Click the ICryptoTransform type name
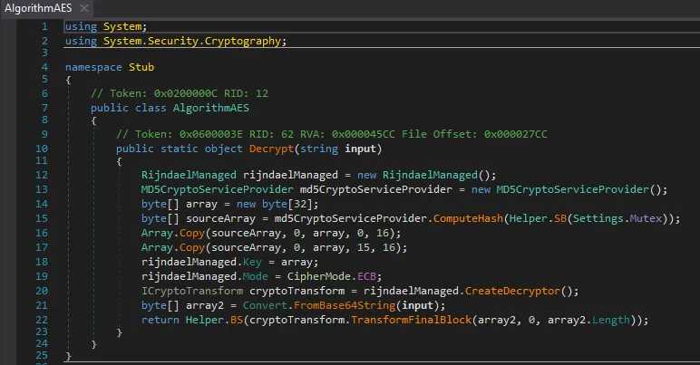 coord(193,292)
